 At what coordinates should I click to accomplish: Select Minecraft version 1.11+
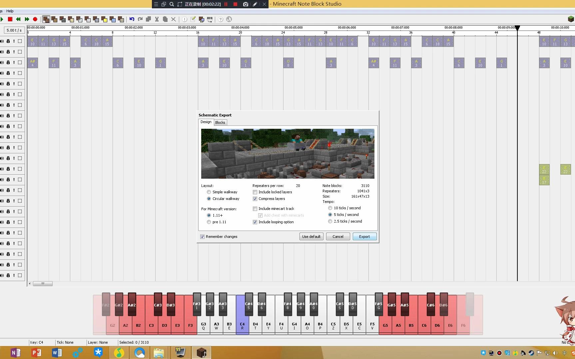[x=209, y=215]
